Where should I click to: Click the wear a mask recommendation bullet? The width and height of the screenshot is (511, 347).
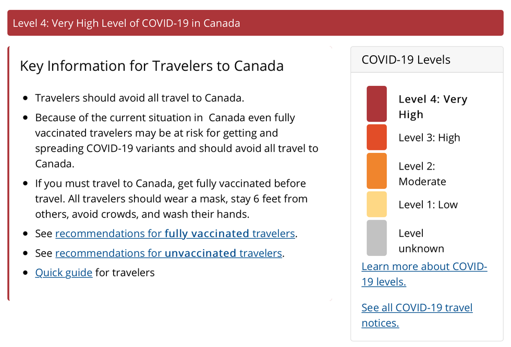pos(171,199)
